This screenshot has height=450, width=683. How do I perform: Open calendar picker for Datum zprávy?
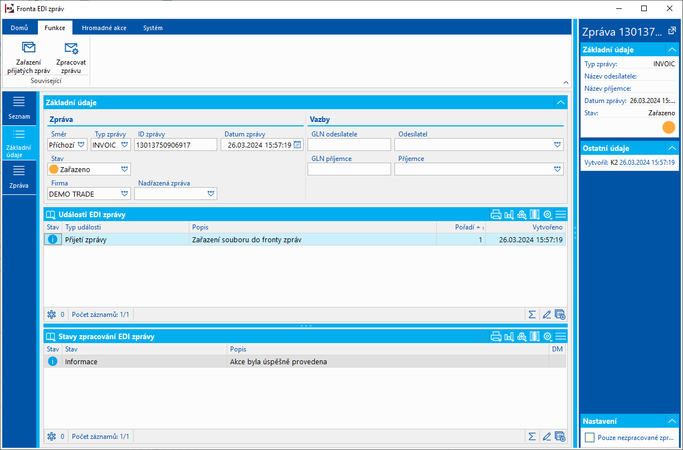click(x=297, y=145)
